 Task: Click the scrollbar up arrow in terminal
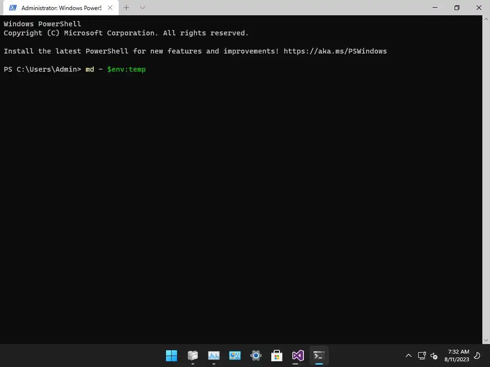(x=486, y=19)
